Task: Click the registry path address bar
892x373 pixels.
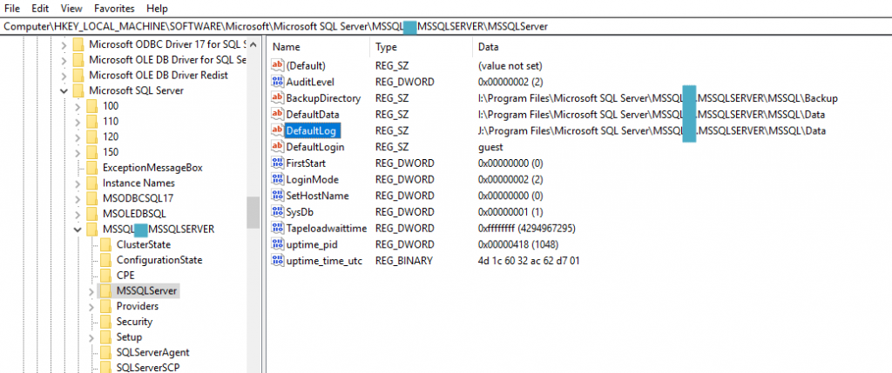Action: [446, 27]
